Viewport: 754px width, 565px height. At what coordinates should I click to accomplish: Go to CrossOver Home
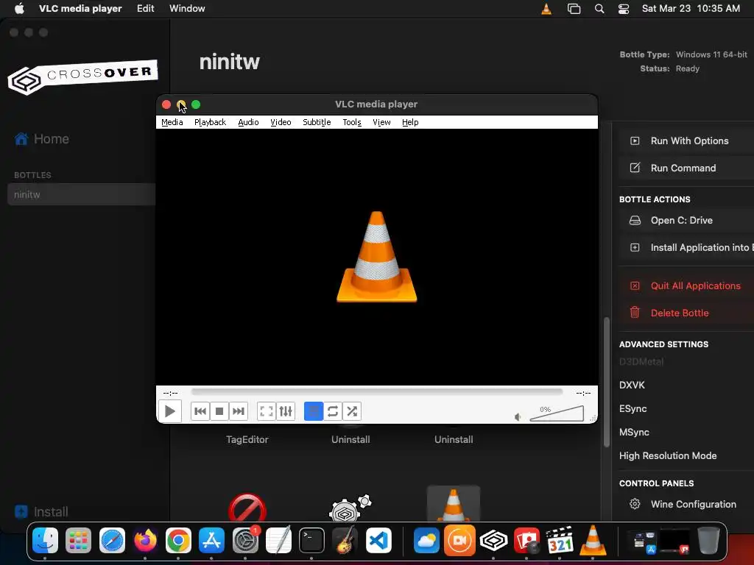pyautogui.click(x=42, y=139)
